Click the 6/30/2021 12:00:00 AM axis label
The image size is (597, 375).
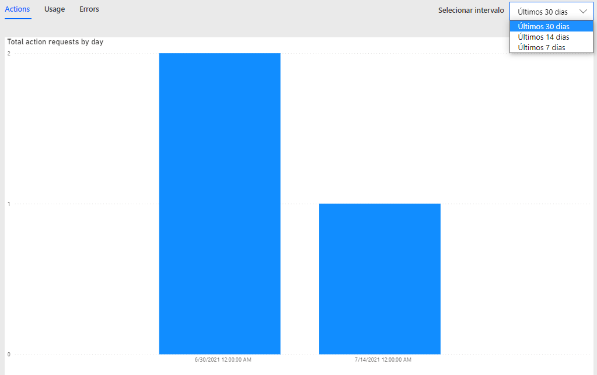tap(223, 359)
